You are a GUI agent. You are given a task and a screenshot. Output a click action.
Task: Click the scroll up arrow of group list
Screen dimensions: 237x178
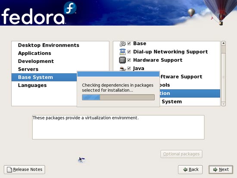pos(223,43)
